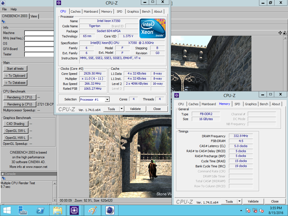Click pin icon below CINEBENCH 2003 tab
Image resolution: width=288 pixels, height=216 pixels.
point(3,22)
